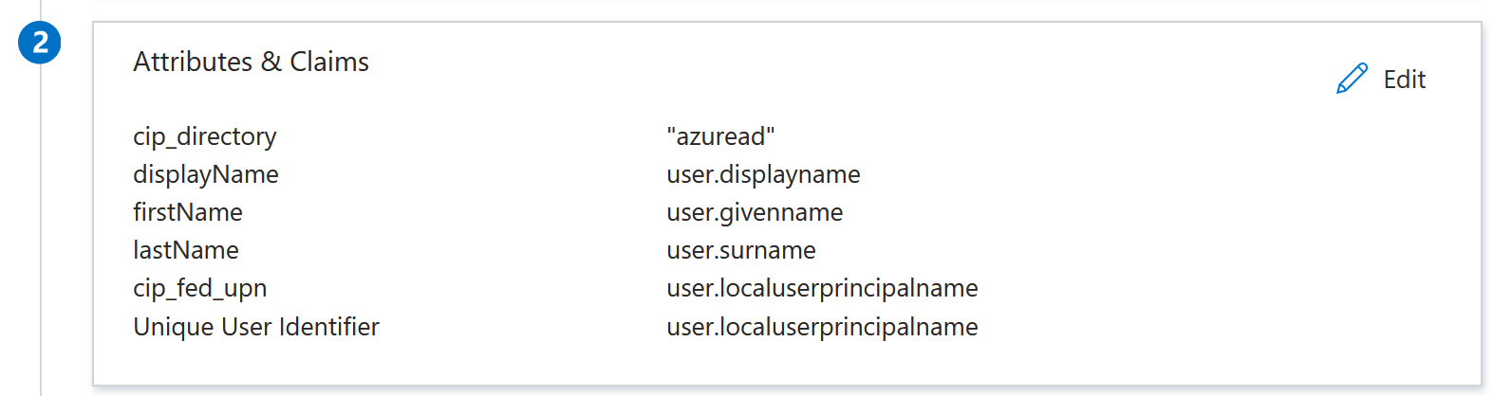The width and height of the screenshot is (1493, 396).
Task: Click the ampersand in the card heading
Action: click(271, 62)
